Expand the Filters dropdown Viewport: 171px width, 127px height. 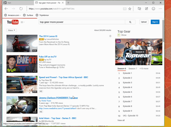12,30
